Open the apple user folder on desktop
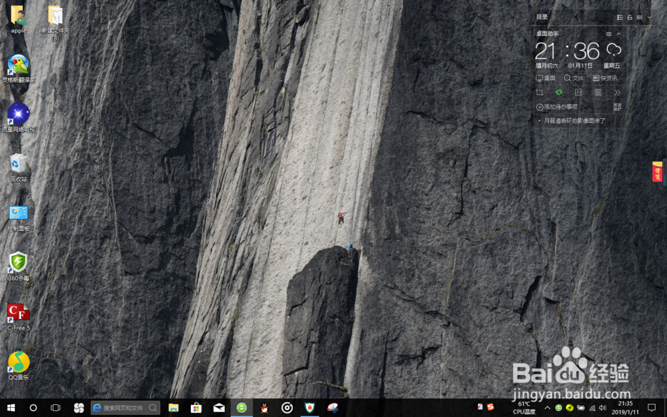The width and height of the screenshot is (667, 417). pyautogui.click(x=18, y=19)
